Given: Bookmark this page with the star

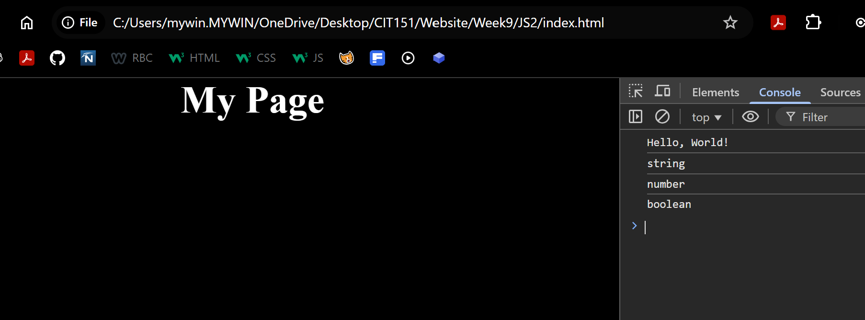Looking at the screenshot, I should point(730,23).
